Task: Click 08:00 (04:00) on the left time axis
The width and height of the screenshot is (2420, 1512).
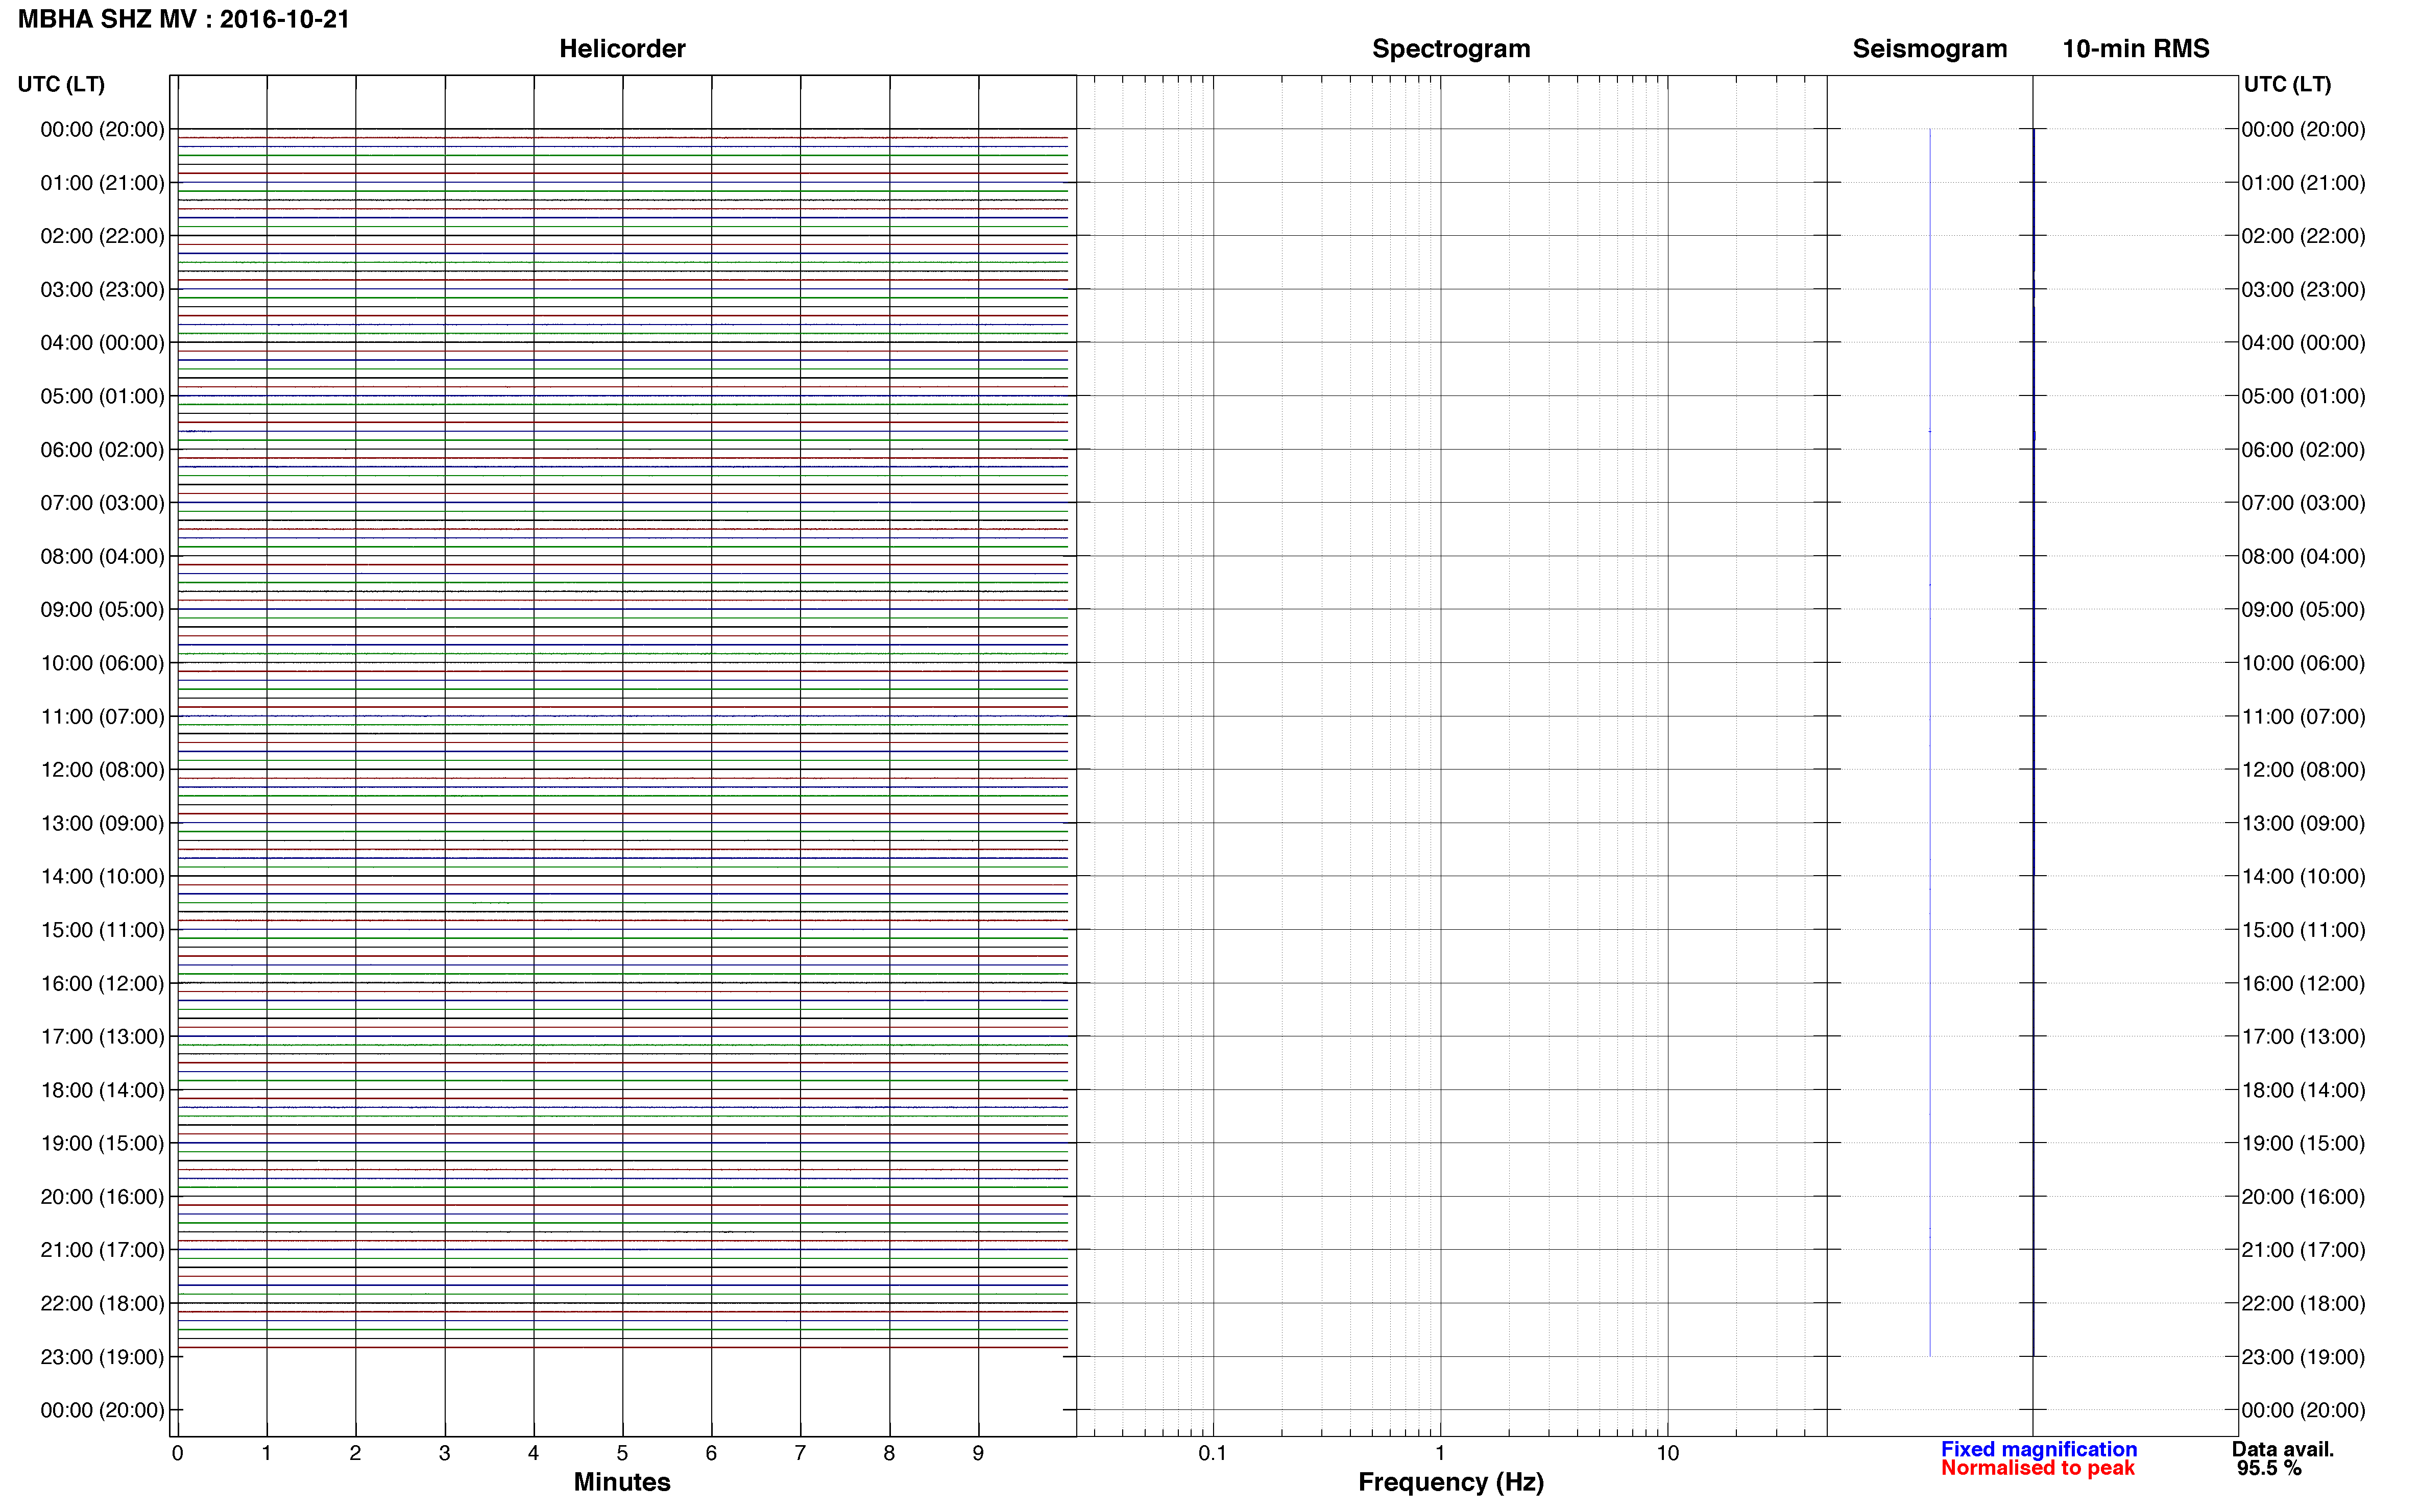Action: (102, 556)
